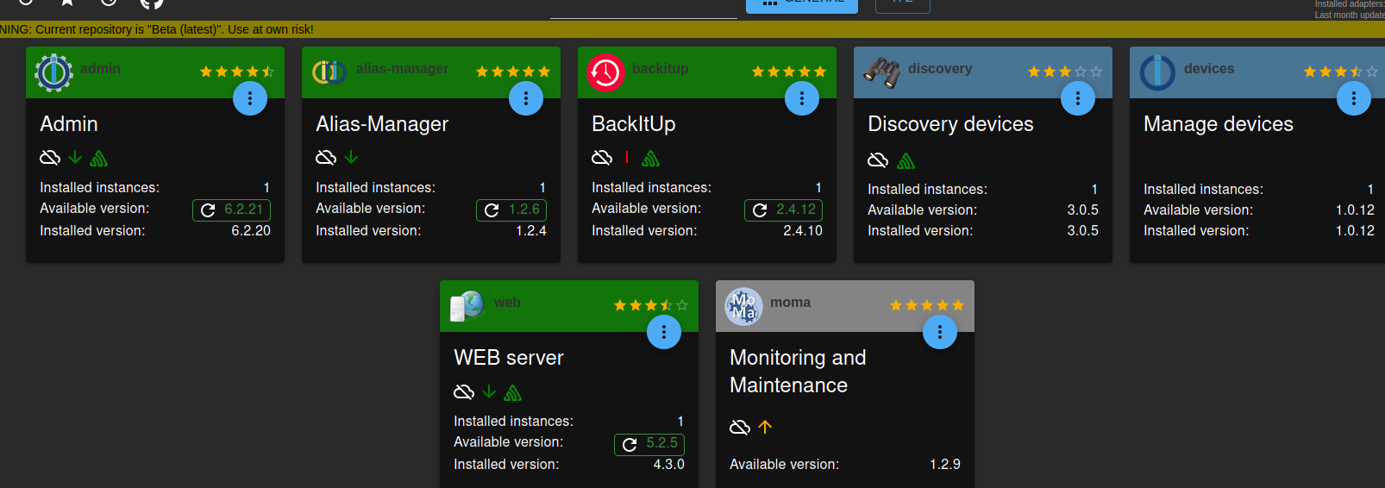Click cloud-off icon on BackItUp card

coord(602,157)
